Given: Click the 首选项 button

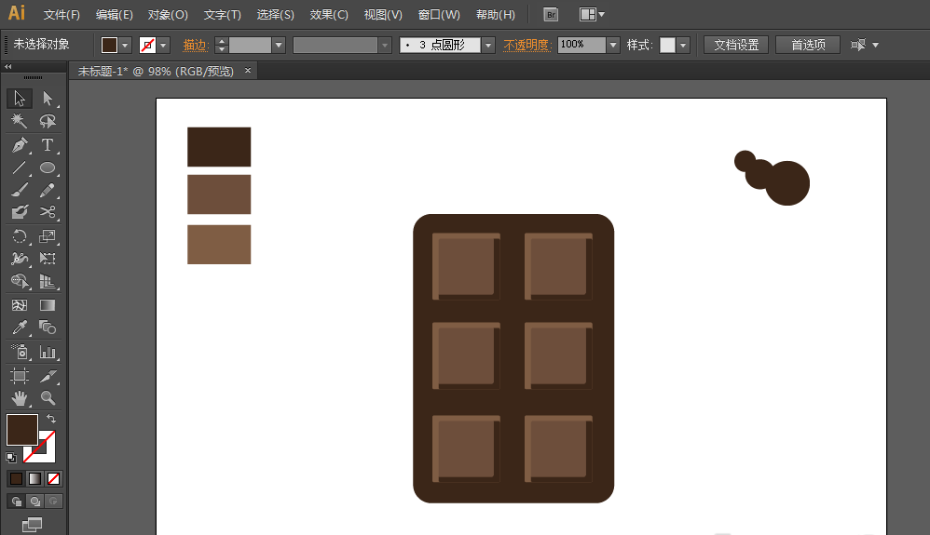Looking at the screenshot, I should pyautogui.click(x=808, y=45).
